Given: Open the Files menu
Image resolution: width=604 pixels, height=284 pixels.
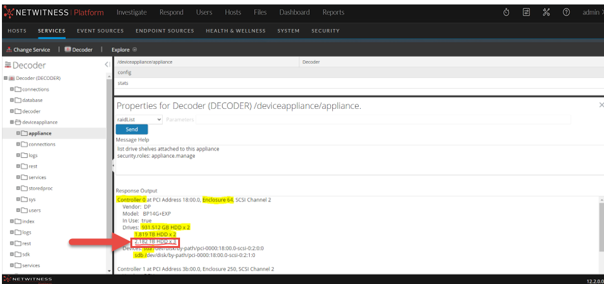Looking at the screenshot, I should 261,12.
